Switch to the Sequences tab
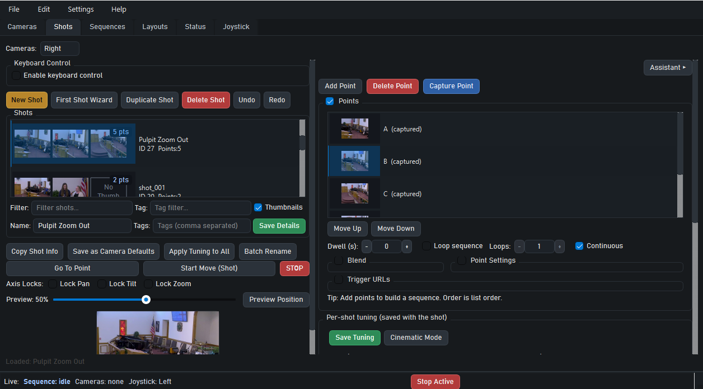Viewport: 703px width, 389px height. point(107,26)
